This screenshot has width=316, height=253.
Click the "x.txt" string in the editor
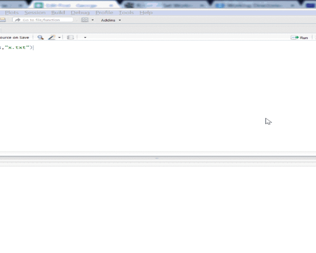point(17,47)
